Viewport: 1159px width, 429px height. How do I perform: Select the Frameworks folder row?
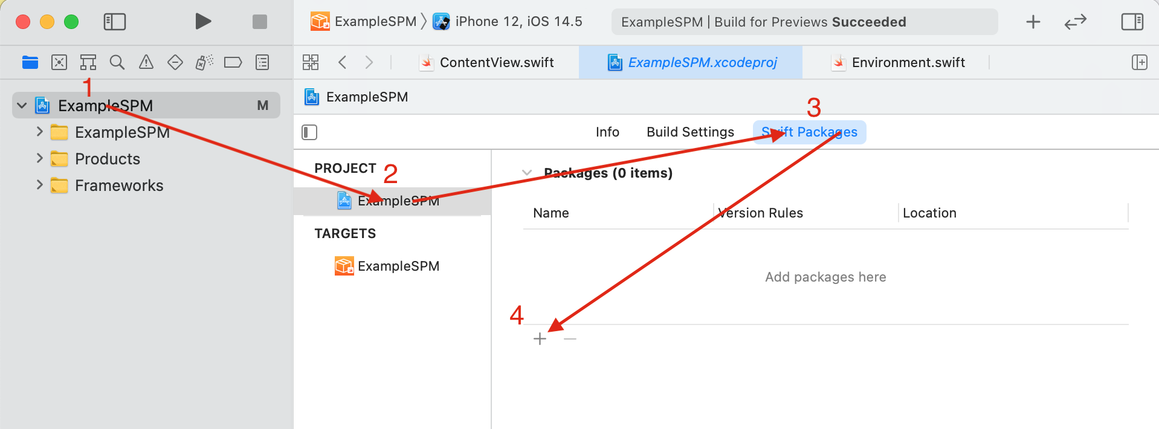pos(146,185)
